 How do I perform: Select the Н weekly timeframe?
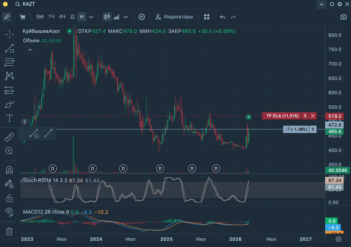point(82,17)
